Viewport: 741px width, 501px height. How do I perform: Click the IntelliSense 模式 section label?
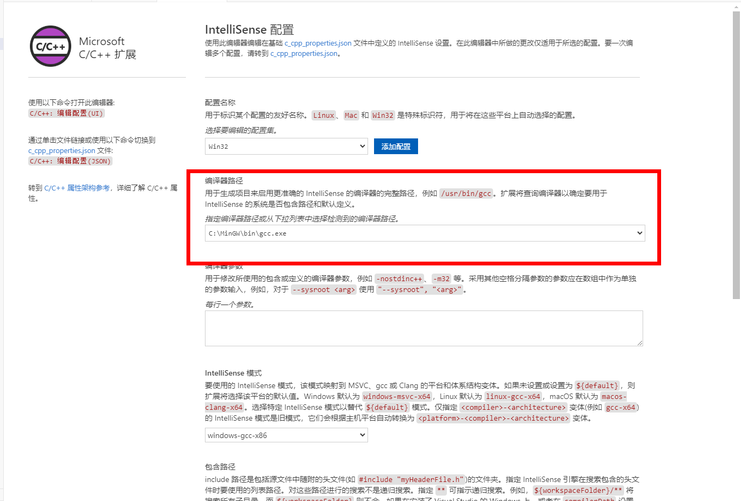coord(233,373)
